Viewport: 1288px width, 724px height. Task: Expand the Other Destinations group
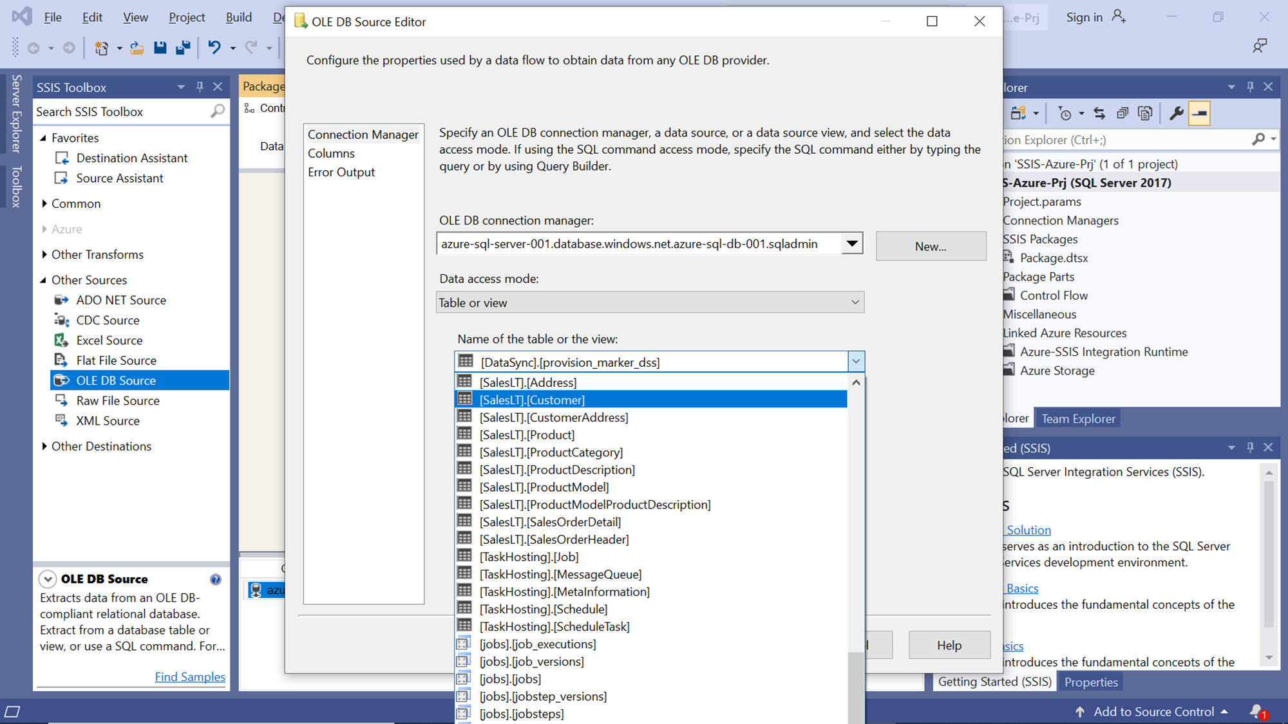44,446
